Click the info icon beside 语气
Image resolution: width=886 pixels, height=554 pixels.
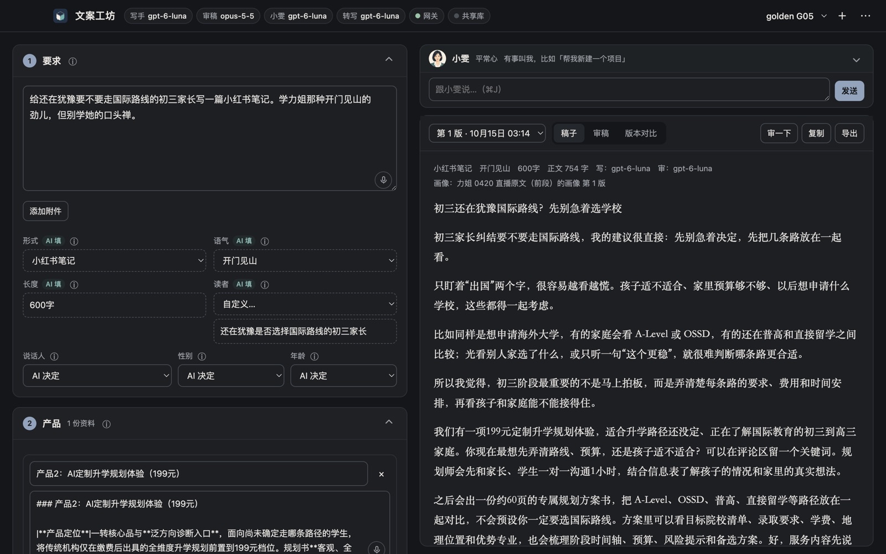(x=265, y=241)
